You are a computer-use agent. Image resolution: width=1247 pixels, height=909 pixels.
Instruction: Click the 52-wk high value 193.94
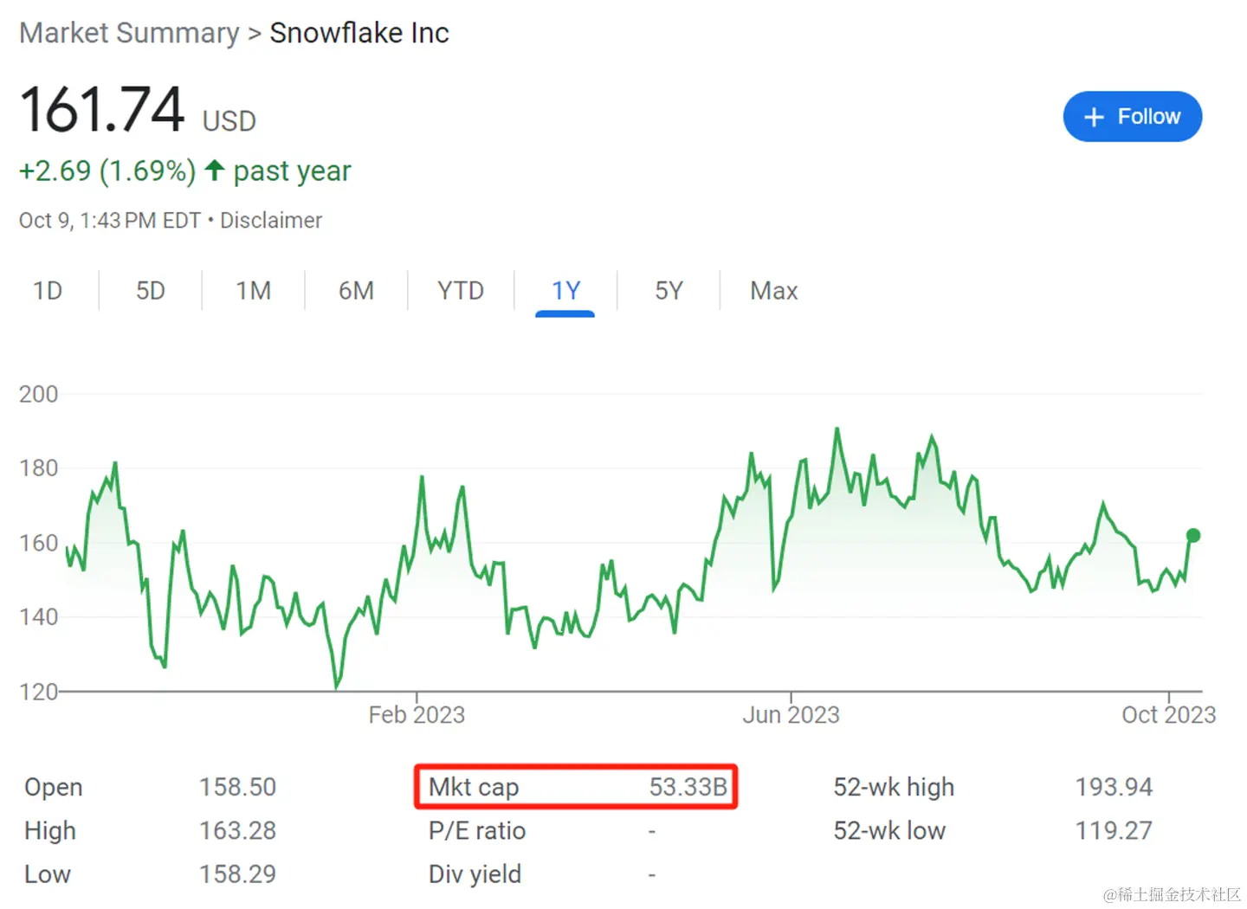coord(1114,787)
